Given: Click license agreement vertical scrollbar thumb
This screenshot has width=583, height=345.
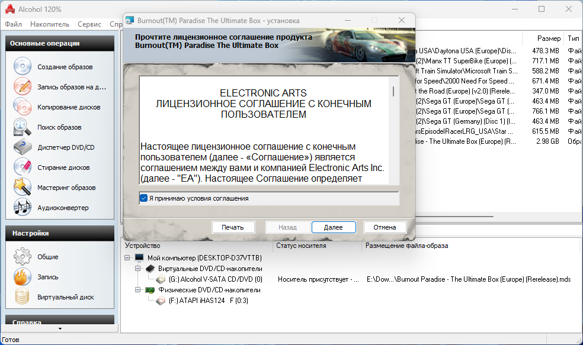Looking at the screenshot, I should point(393,91).
